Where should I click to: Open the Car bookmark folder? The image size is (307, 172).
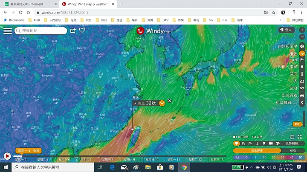click(x=222, y=20)
